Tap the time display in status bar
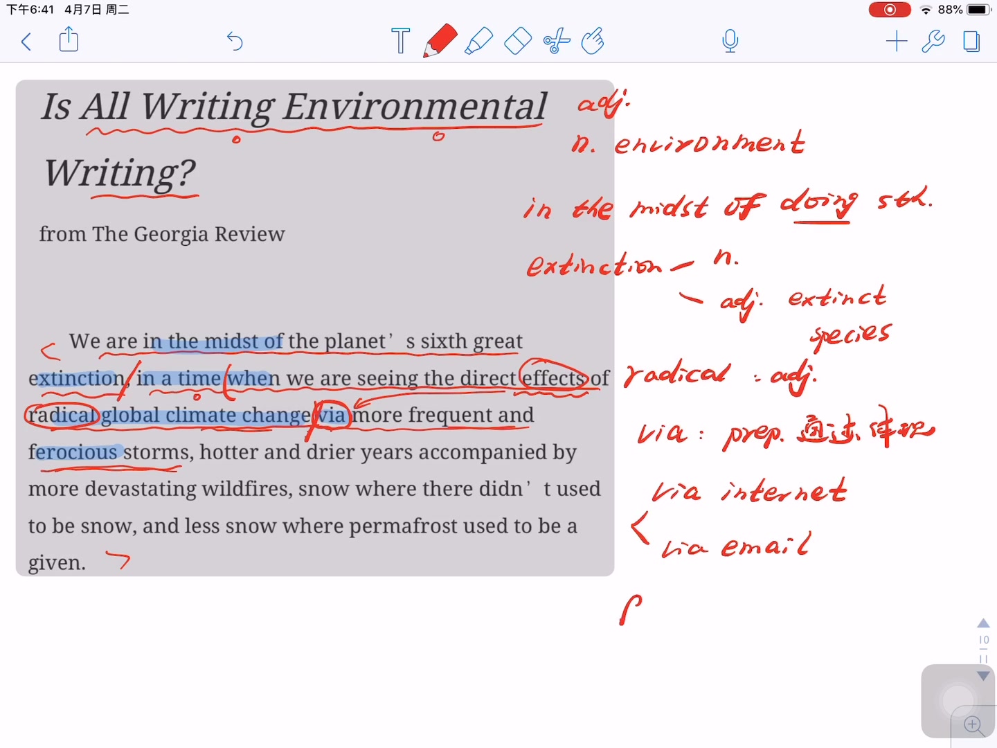997x748 pixels. tap(30, 10)
